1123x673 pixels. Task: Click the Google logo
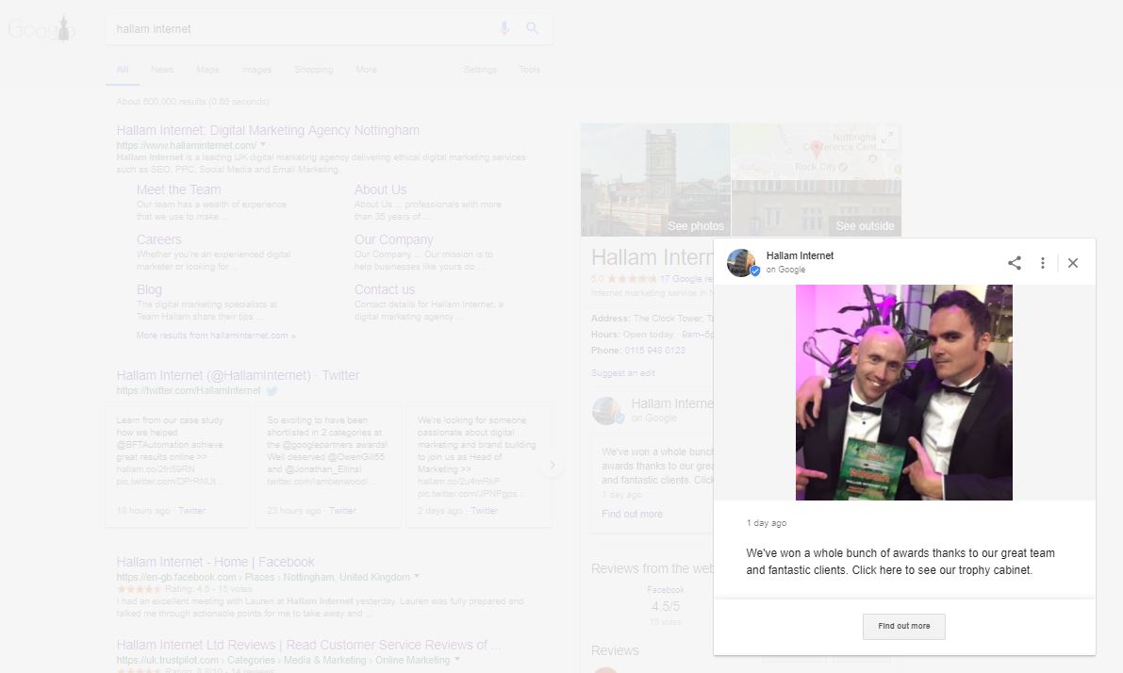41,28
